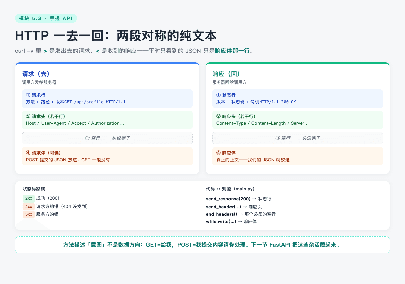The height and width of the screenshot is (284, 405).
Task: Click the send_header(...) line
Action: pyautogui.click(x=234, y=207)
